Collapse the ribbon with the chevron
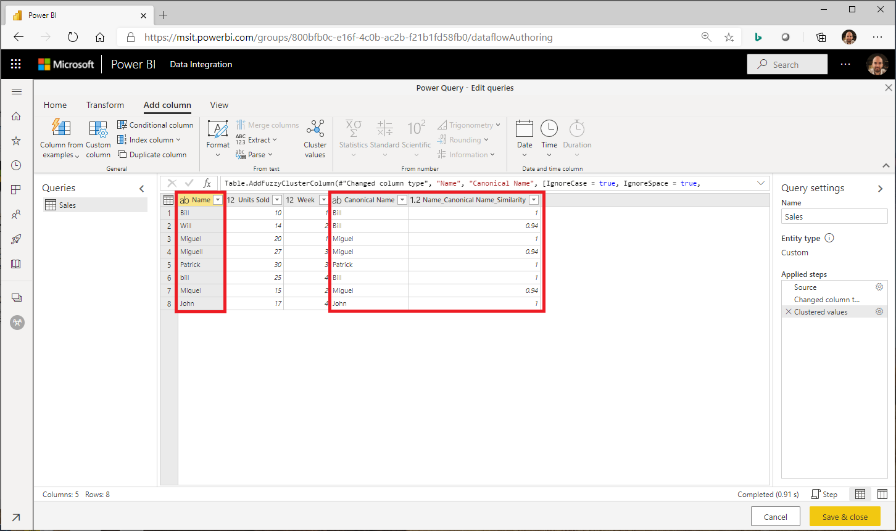The width and height of the screenshot is (896, 531). 886,165
